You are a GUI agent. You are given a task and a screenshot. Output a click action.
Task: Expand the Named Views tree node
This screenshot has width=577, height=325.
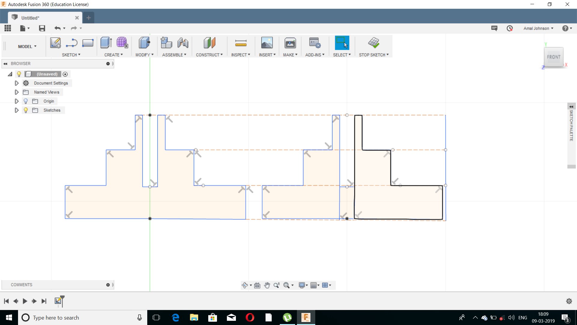pyautogui.click(x=17, y=92)
